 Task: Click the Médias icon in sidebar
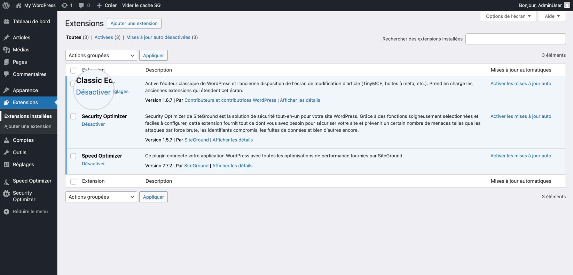(6, 50)
